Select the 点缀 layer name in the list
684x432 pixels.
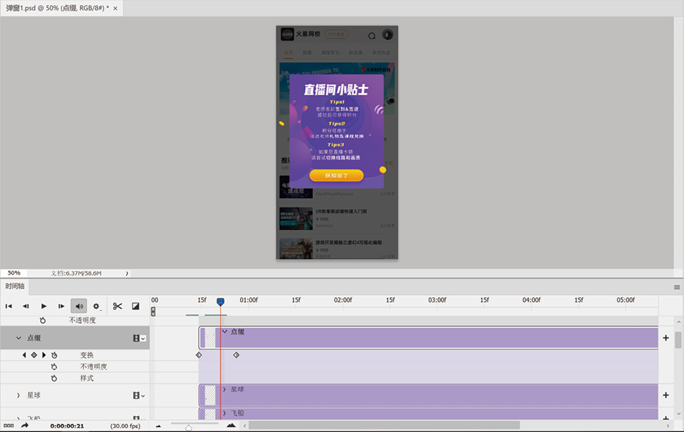coord(34,338)
